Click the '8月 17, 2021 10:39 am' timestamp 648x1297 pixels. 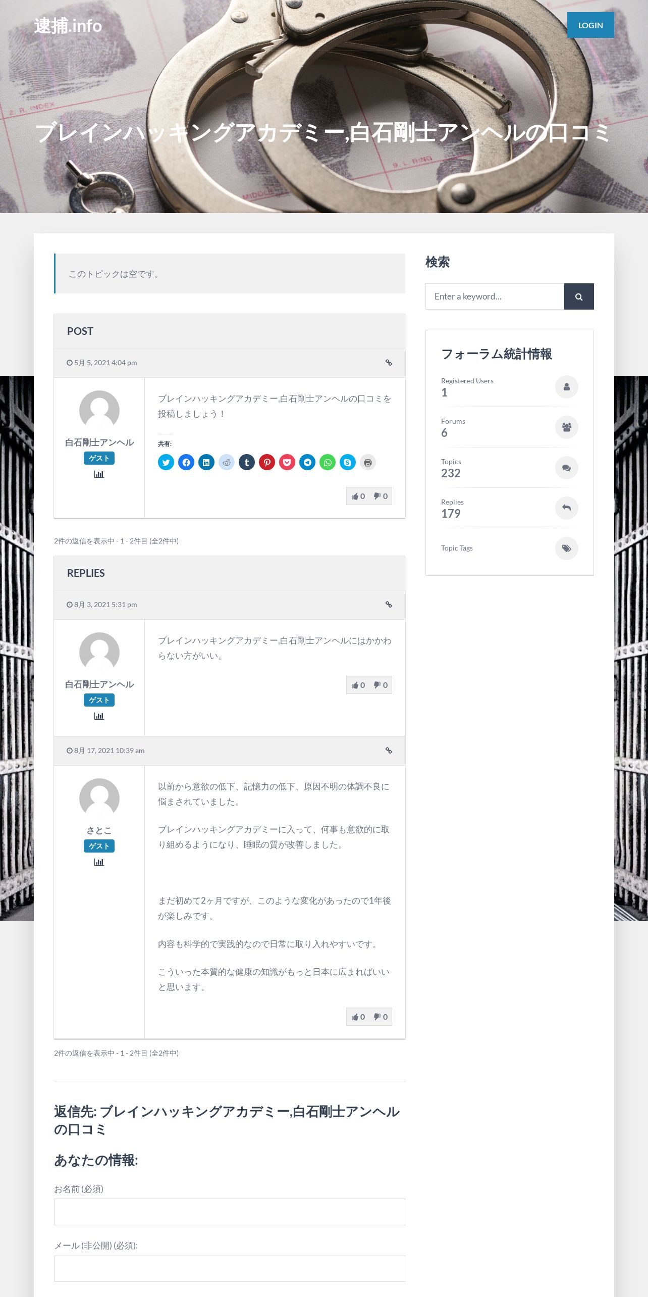point(109,751)
